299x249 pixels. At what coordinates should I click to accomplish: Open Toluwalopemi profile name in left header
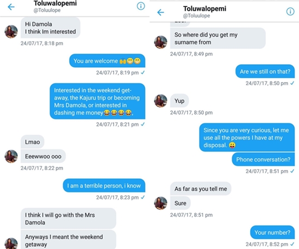(55, 3)
